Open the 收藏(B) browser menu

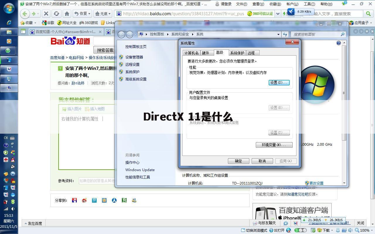click(x=275, y=4)
